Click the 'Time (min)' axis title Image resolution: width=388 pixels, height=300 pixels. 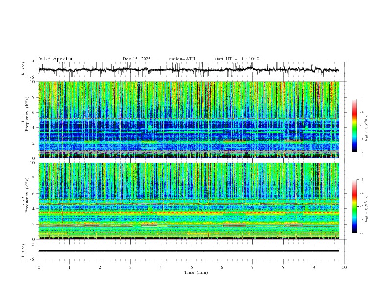click(196, 272)
